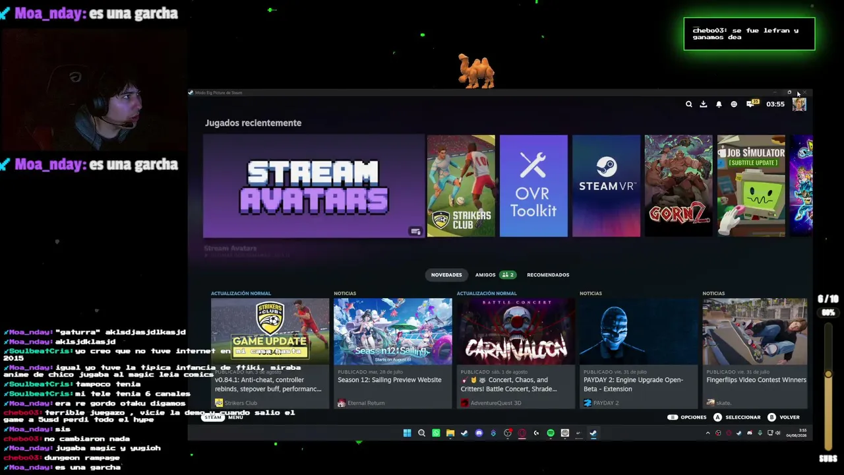Switch to the Recomendados tab

[x=548, y=275]
